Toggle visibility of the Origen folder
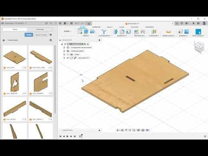This screenshot has height=156, width=208. pos(68,55)
